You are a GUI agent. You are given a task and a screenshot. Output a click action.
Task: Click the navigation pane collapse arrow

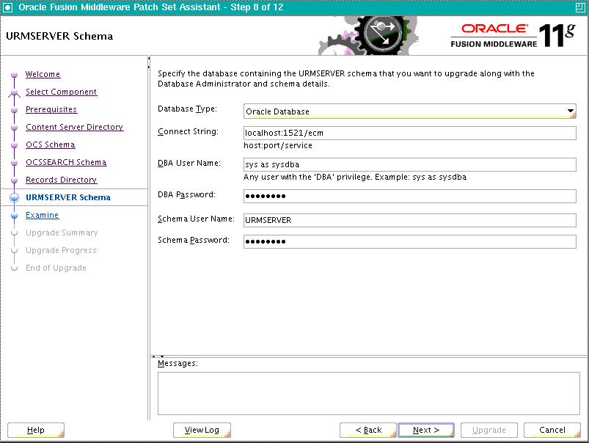[x=149, y=63]
